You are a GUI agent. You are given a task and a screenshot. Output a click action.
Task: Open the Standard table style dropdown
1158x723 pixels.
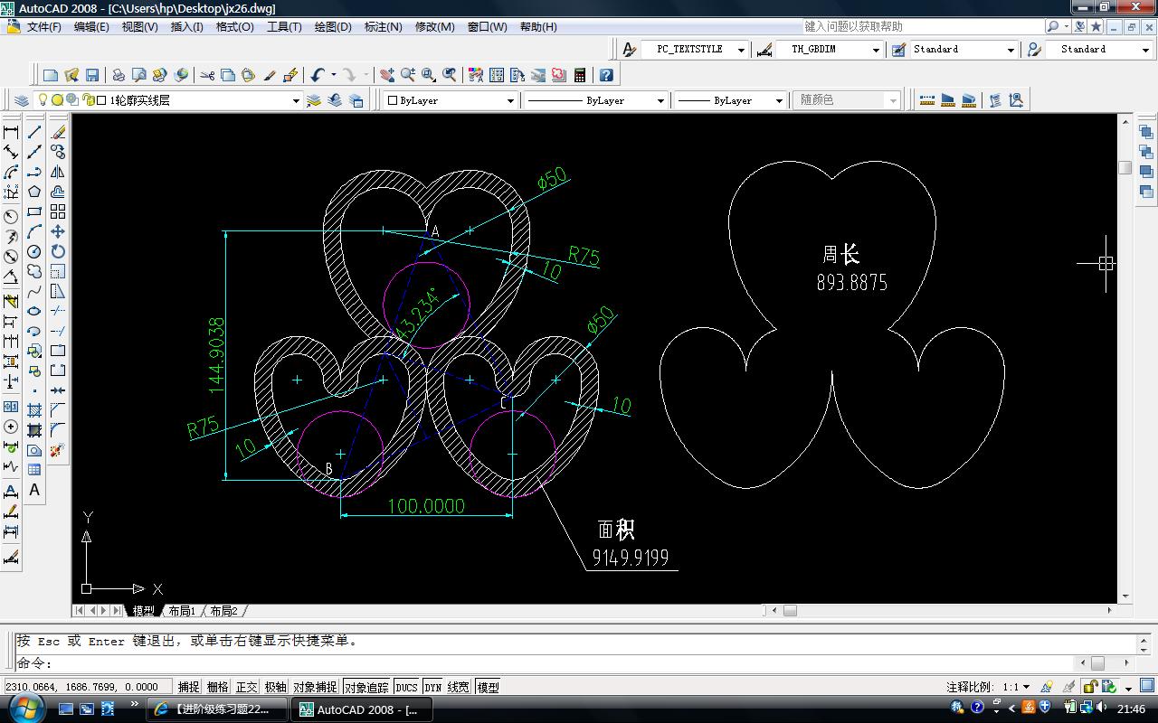(x=1011, y=50)
